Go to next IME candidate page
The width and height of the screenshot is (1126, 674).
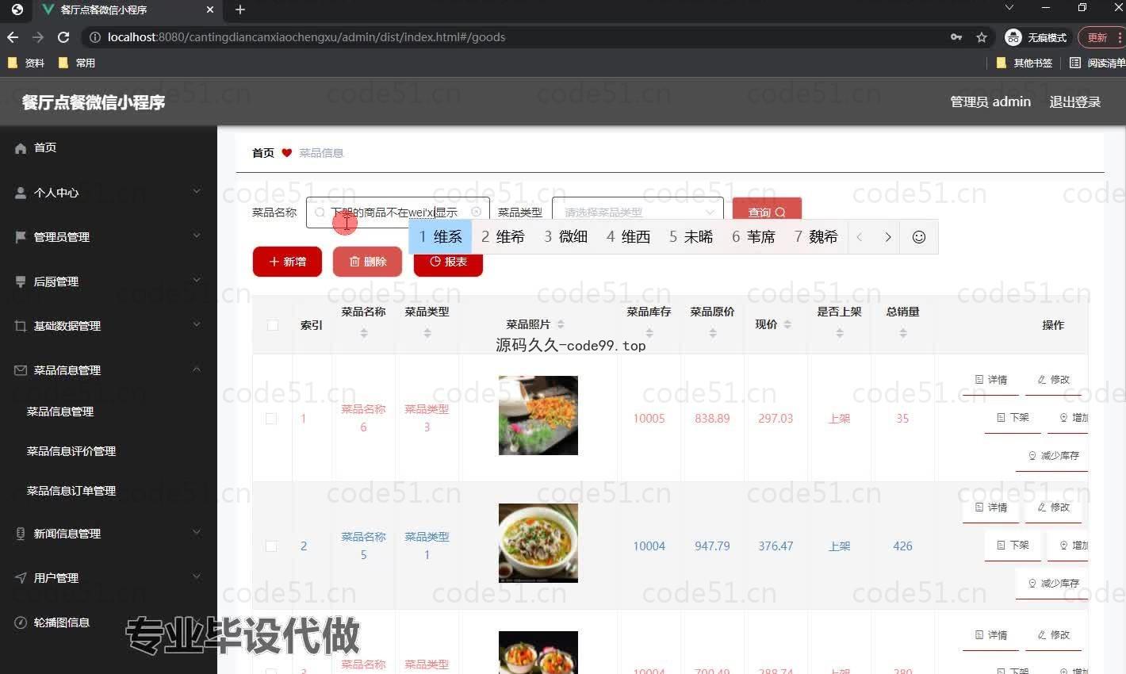point(888,237)
